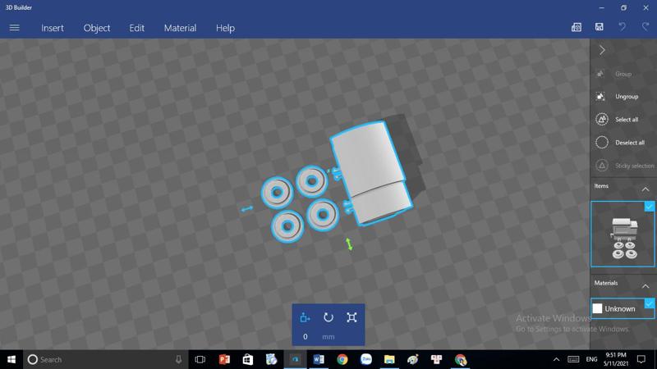The height and width of the screenshot is (369, 657).
Task: Click the ENG language indicator
Action: click(591, 359)
